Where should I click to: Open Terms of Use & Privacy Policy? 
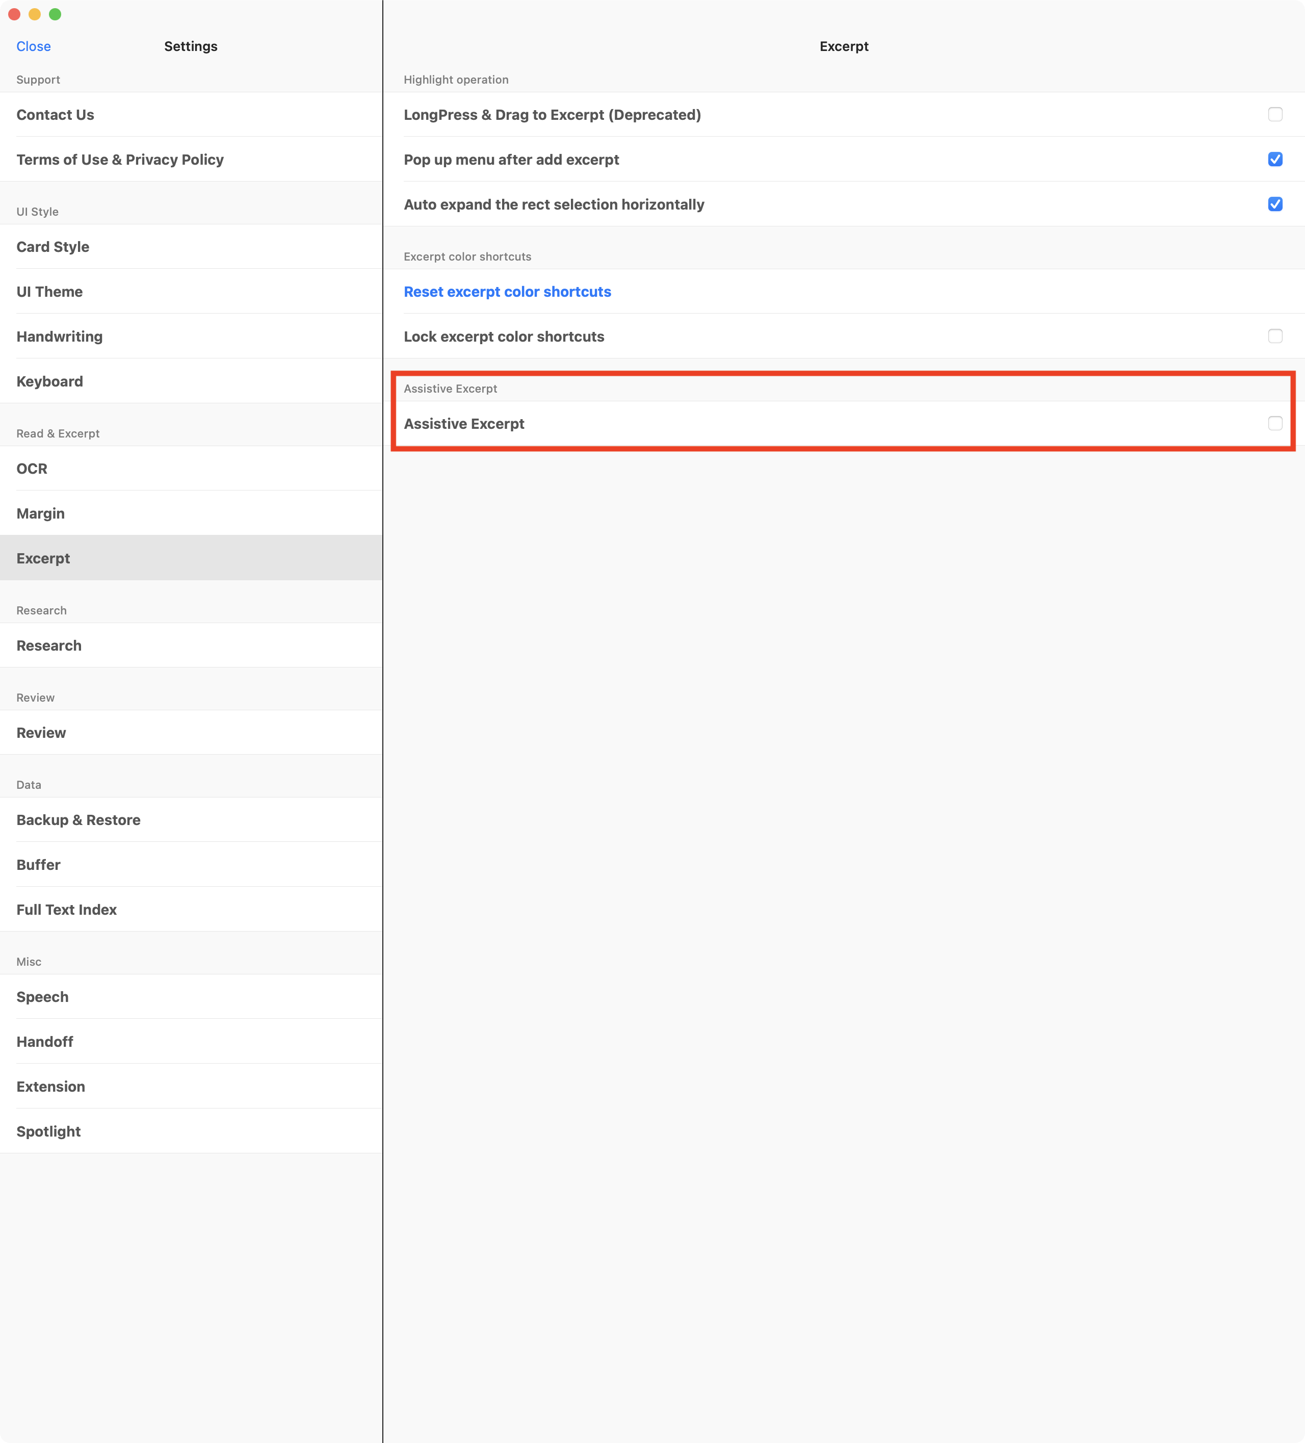(119, 160)
